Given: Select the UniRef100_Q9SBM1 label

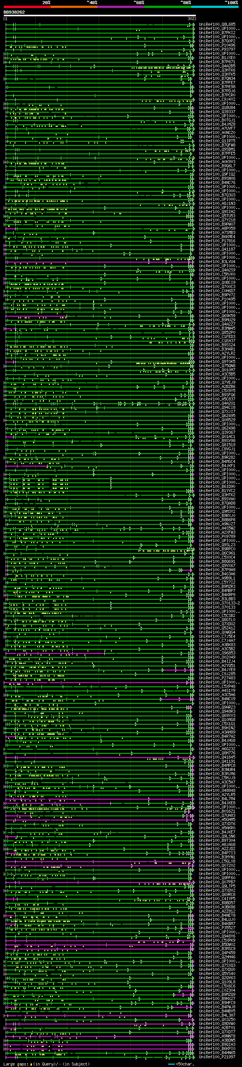Looking at the screenshot, I should click(x=217, y=149).
